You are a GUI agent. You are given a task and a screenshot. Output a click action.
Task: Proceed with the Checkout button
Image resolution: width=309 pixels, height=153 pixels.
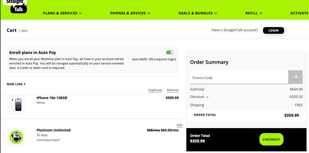pos(271,139)
